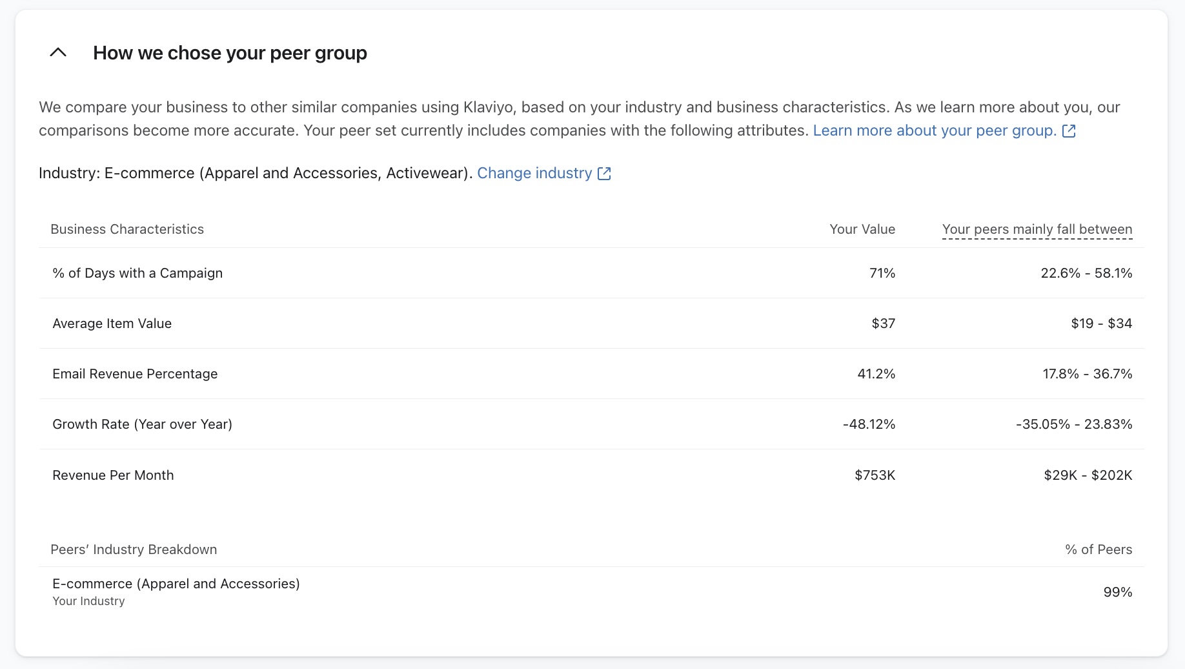Click 'Your peers mainly fall between' header
The width and height of the screenshot is (1185, 669).
[1037, 229]
